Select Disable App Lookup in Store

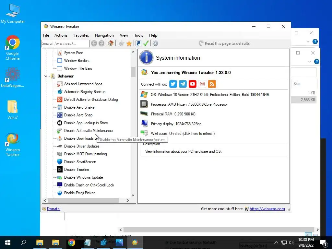(86, 123)
